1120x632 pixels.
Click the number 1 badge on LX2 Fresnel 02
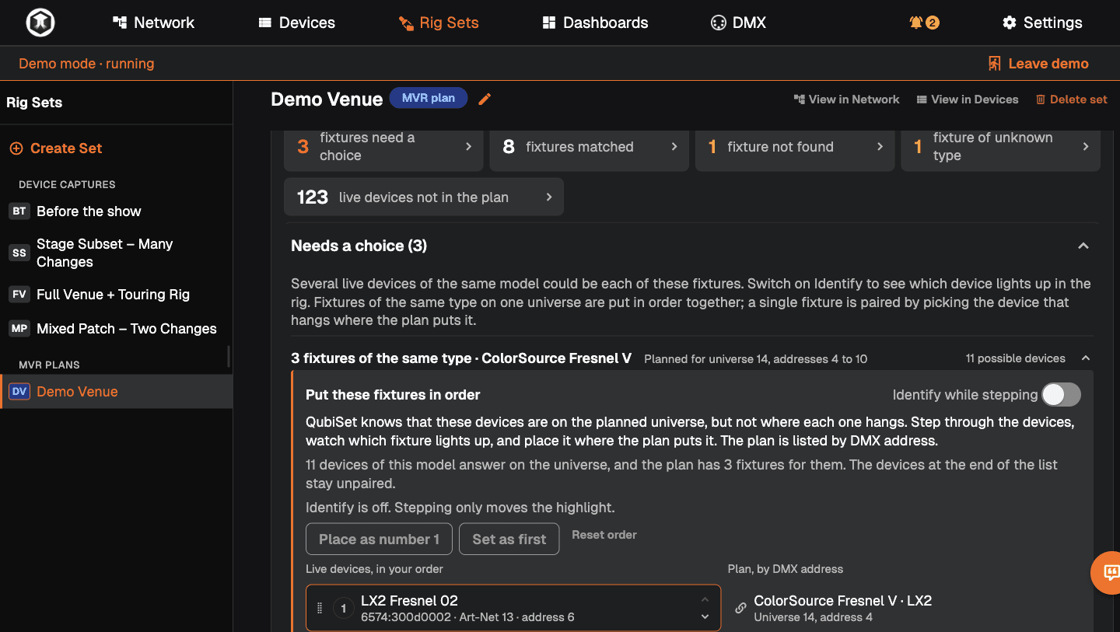click(344, 608)
